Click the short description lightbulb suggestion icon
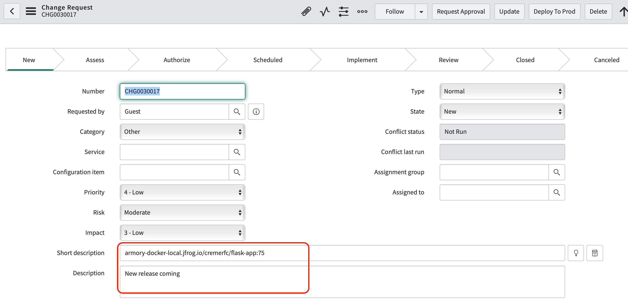The width and height of the screenshot is (628, 303). click(576, 253)
